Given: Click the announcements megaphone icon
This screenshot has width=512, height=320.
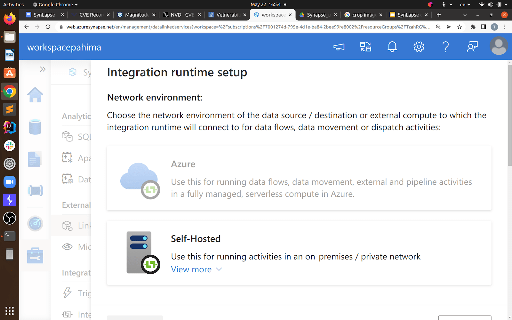Looking at the screenshot, I should click(x=339, y=47).
